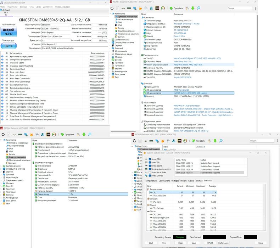Collapse Комп'ютер tree node in summary AIDA64 window
The image size is (280, 248).
111,13
